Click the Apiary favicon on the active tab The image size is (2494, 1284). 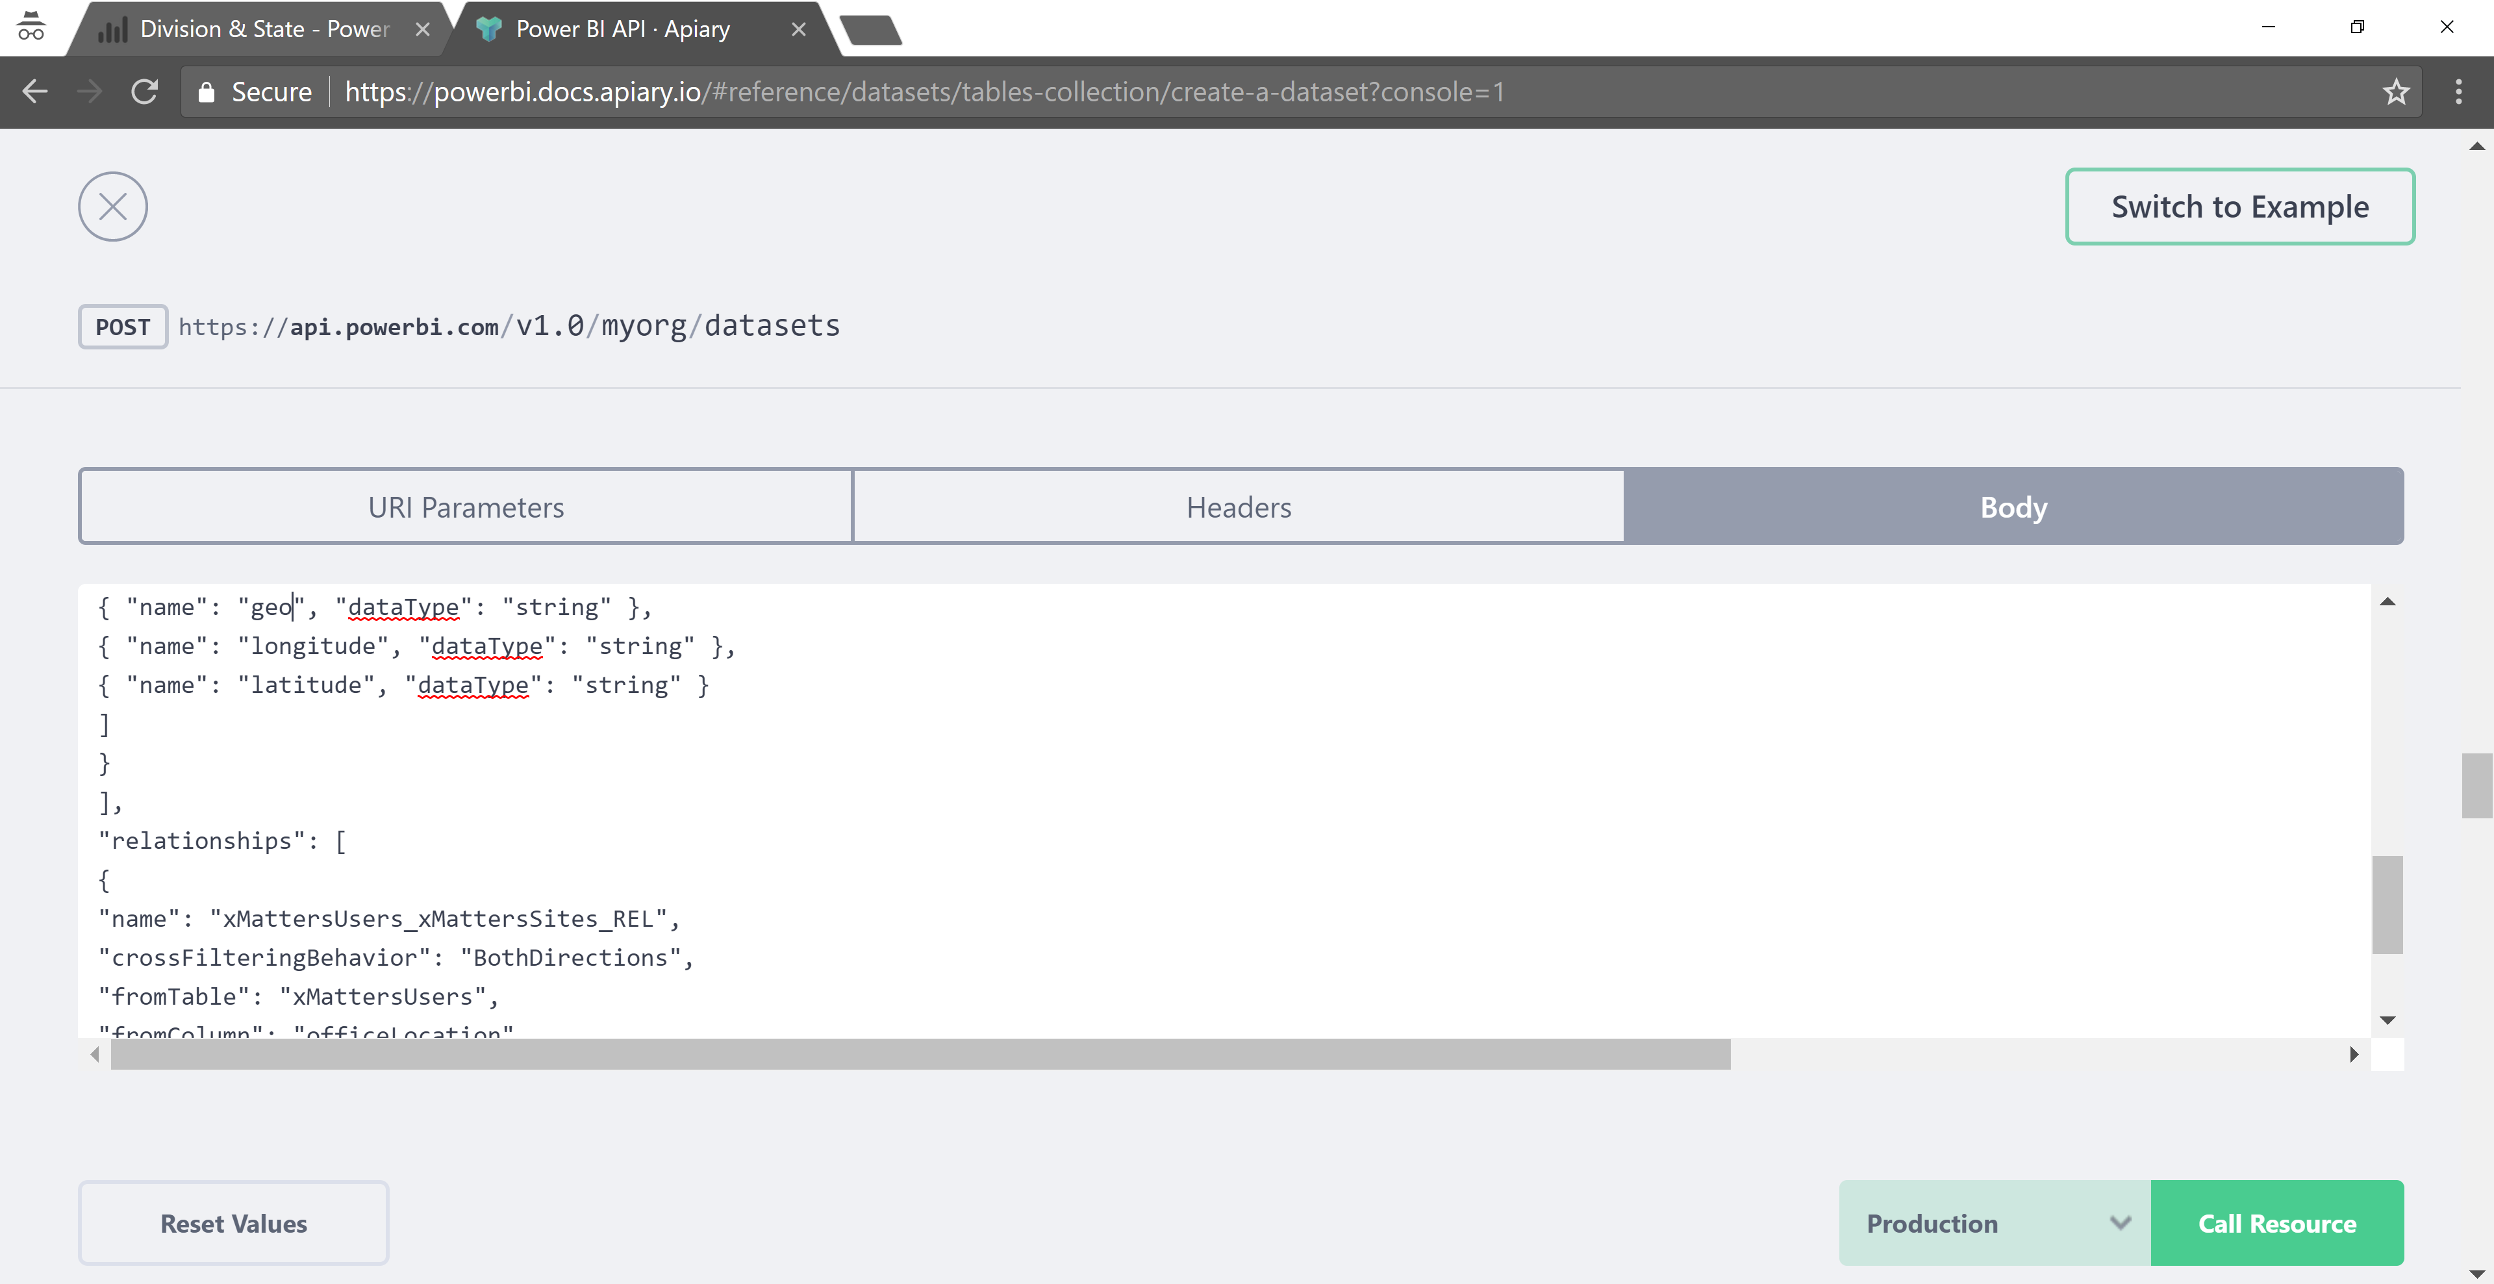[488, 28]
